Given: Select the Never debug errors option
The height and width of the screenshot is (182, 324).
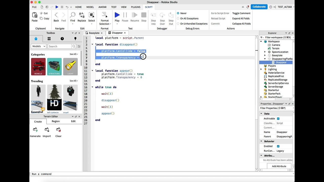Looking at the screenshot, I should (178, 13).
